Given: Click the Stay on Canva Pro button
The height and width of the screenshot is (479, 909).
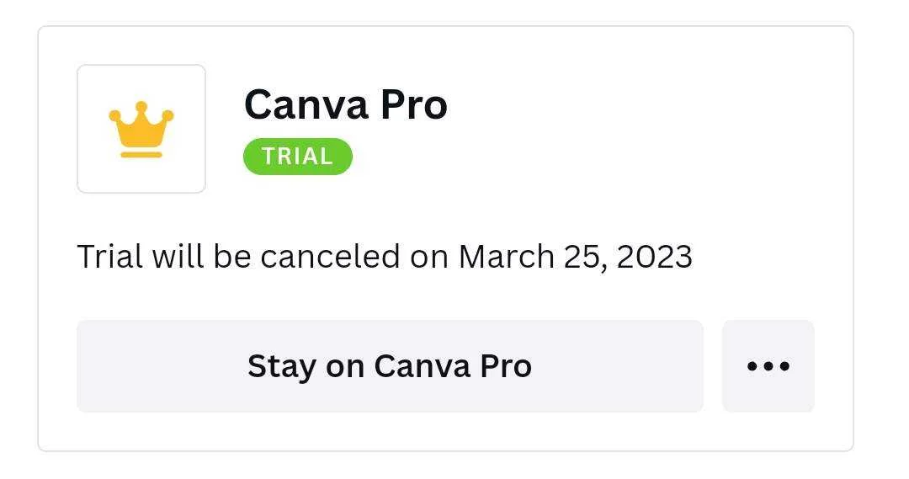Looking at the screenshot, I should pyautogui.click(x=391, y=366).
